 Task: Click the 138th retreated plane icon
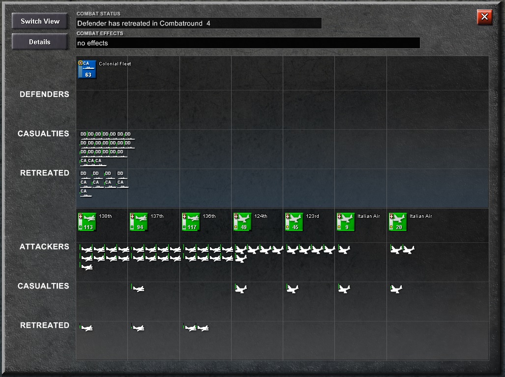[87, 328]
